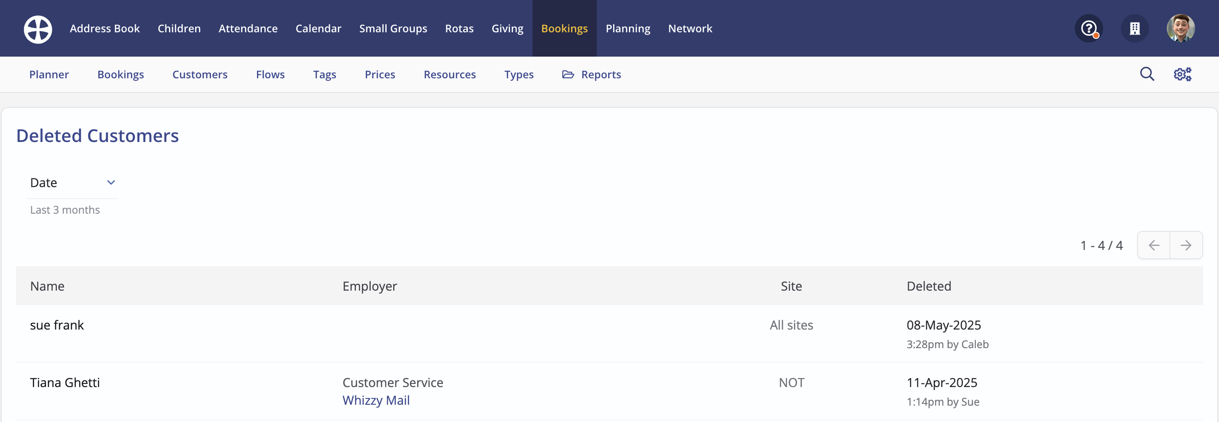Click the Employer column header
The height and width of the screenshot is (422, 1219).
pyautogui.click(x=370, y=286)
